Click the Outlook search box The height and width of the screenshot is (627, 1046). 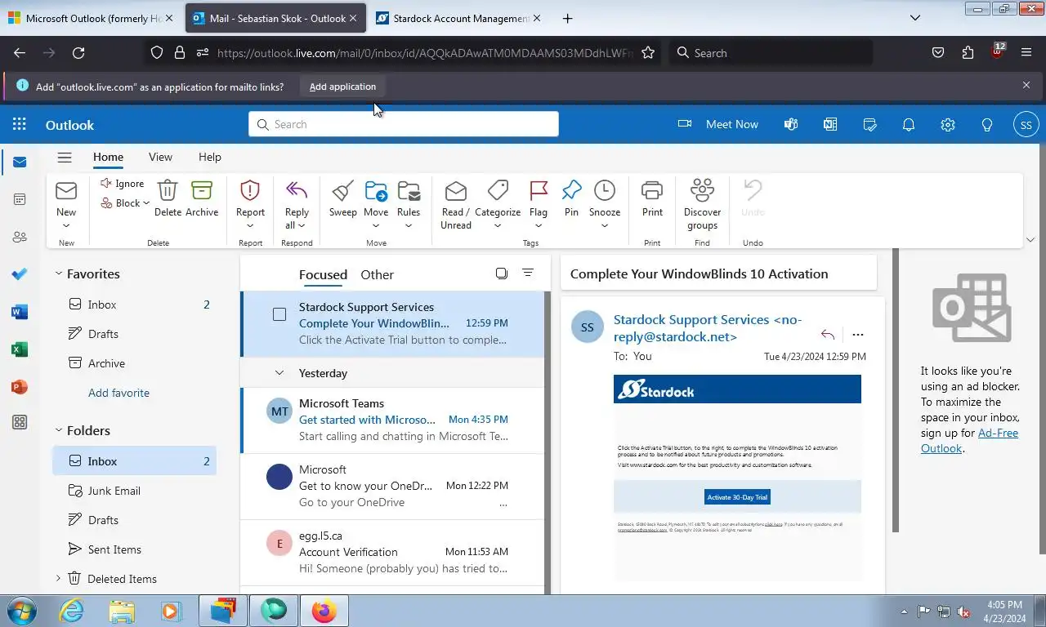coord(404,124)
